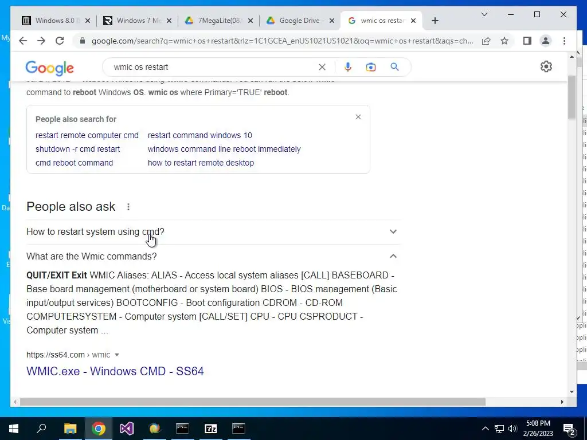
Task: Open a new browser tab
Action: click(435, 21)
